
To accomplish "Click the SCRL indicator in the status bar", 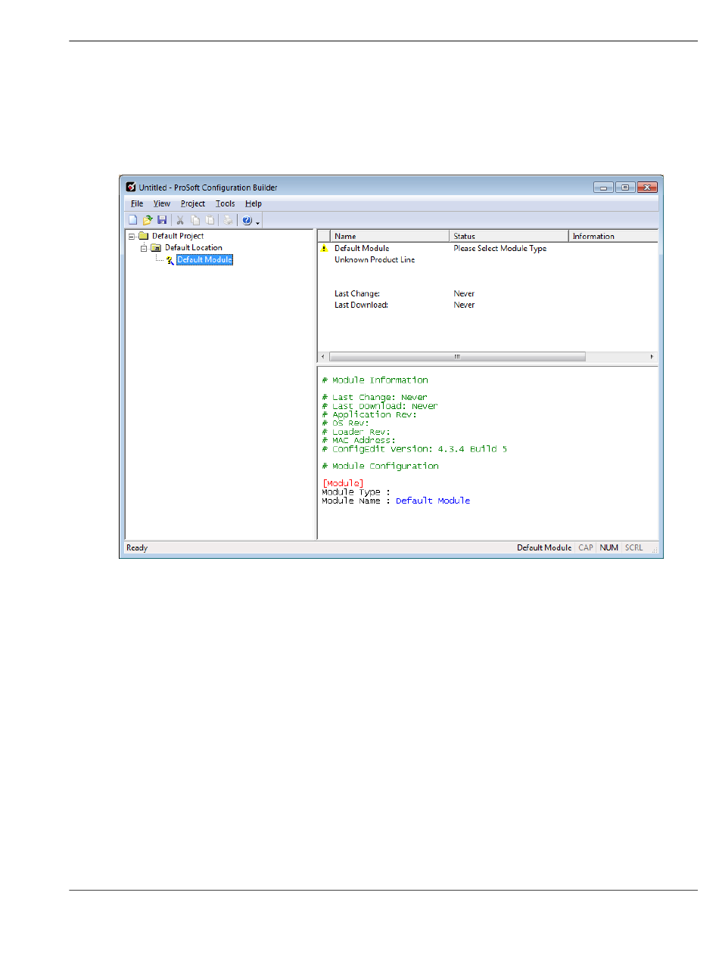I will pyautogui.click(x=633, y=548).
